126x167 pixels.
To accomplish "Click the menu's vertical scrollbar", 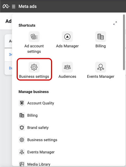I will [124, 42].
